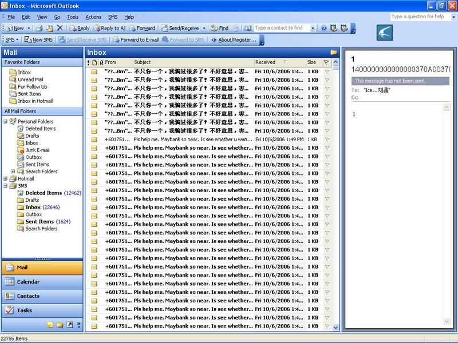This screenshot has height=343, width=458.
Task: Click the folder icon in the Inbox header
Action: tap(334, 53)
